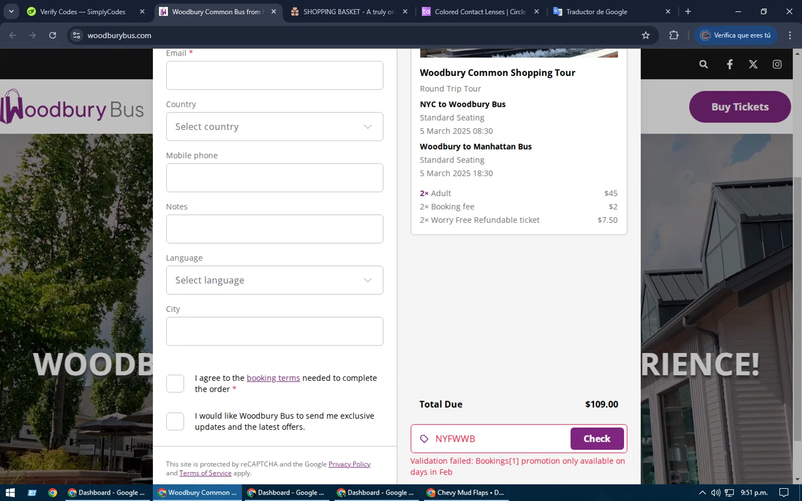
Task: Focus the Email input field
Action: [274, 75]
